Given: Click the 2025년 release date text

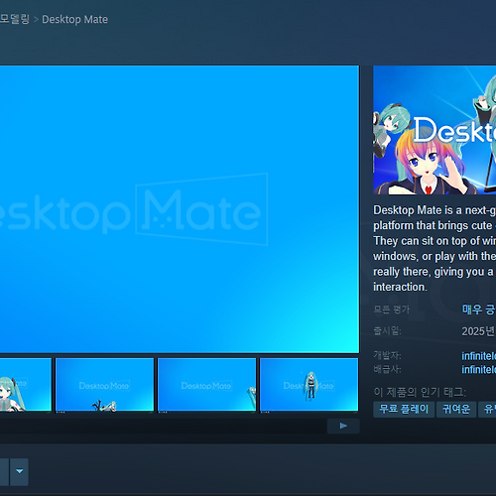Looking at the screenshot, I should (478, 331).
